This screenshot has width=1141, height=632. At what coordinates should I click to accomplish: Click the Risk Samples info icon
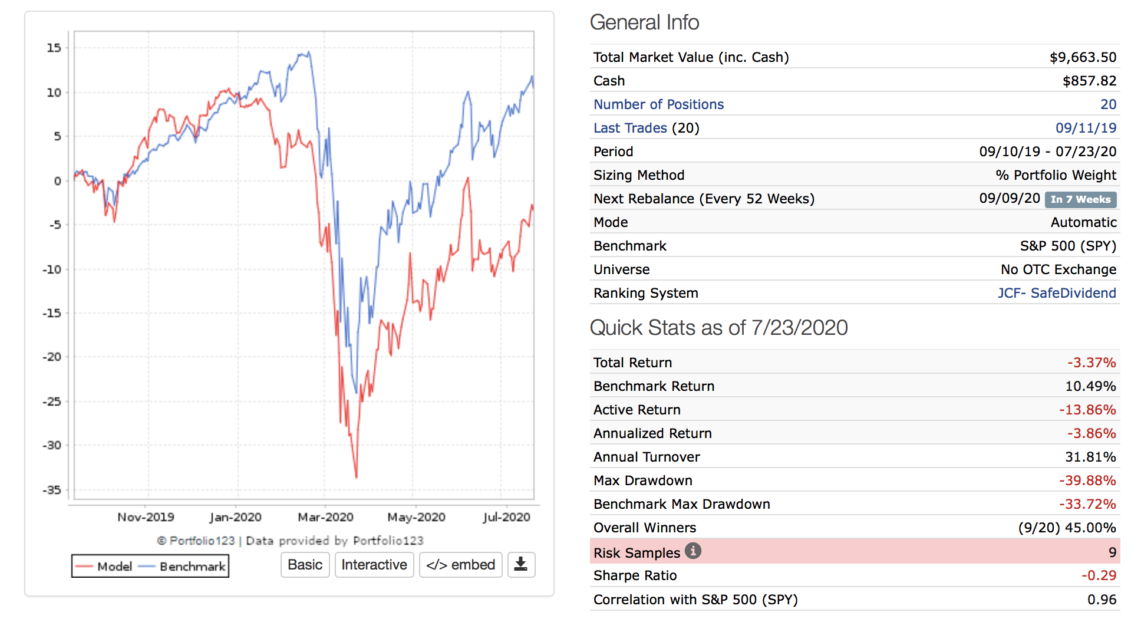pos(693,551)
